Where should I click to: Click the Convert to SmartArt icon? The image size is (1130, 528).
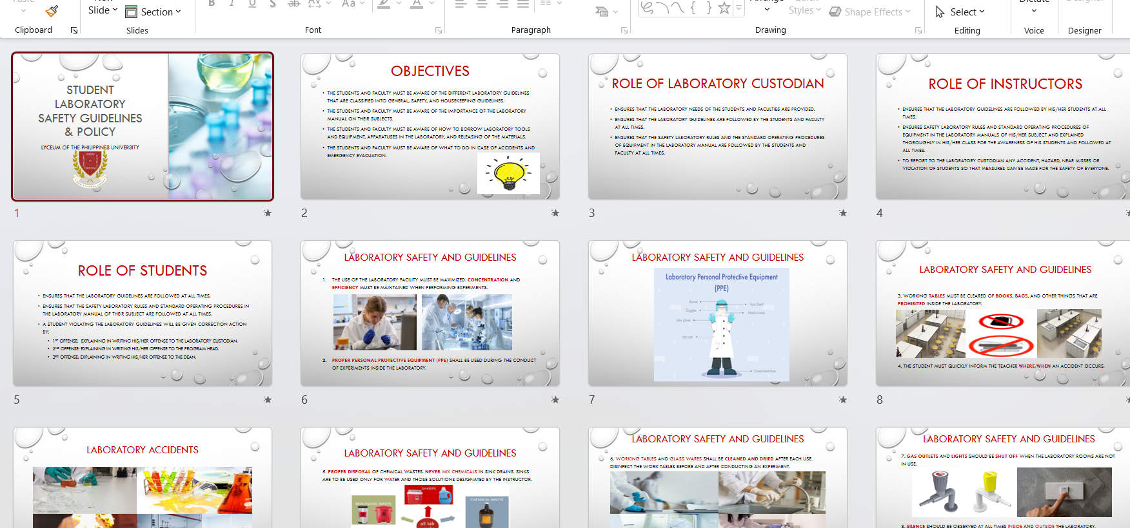(602, 11)
